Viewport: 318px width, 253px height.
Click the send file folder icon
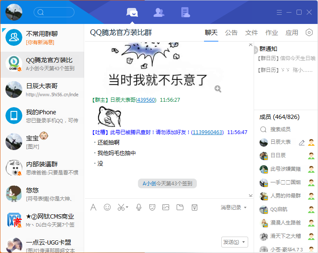[x=180, y=207]
